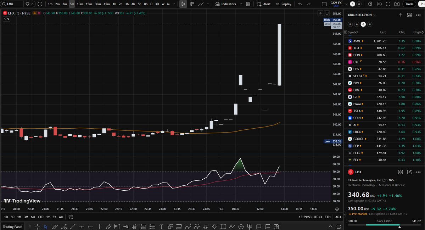Select the YTD date range
Viewport: 425px width, 230px height.
(x=40, y=217)
